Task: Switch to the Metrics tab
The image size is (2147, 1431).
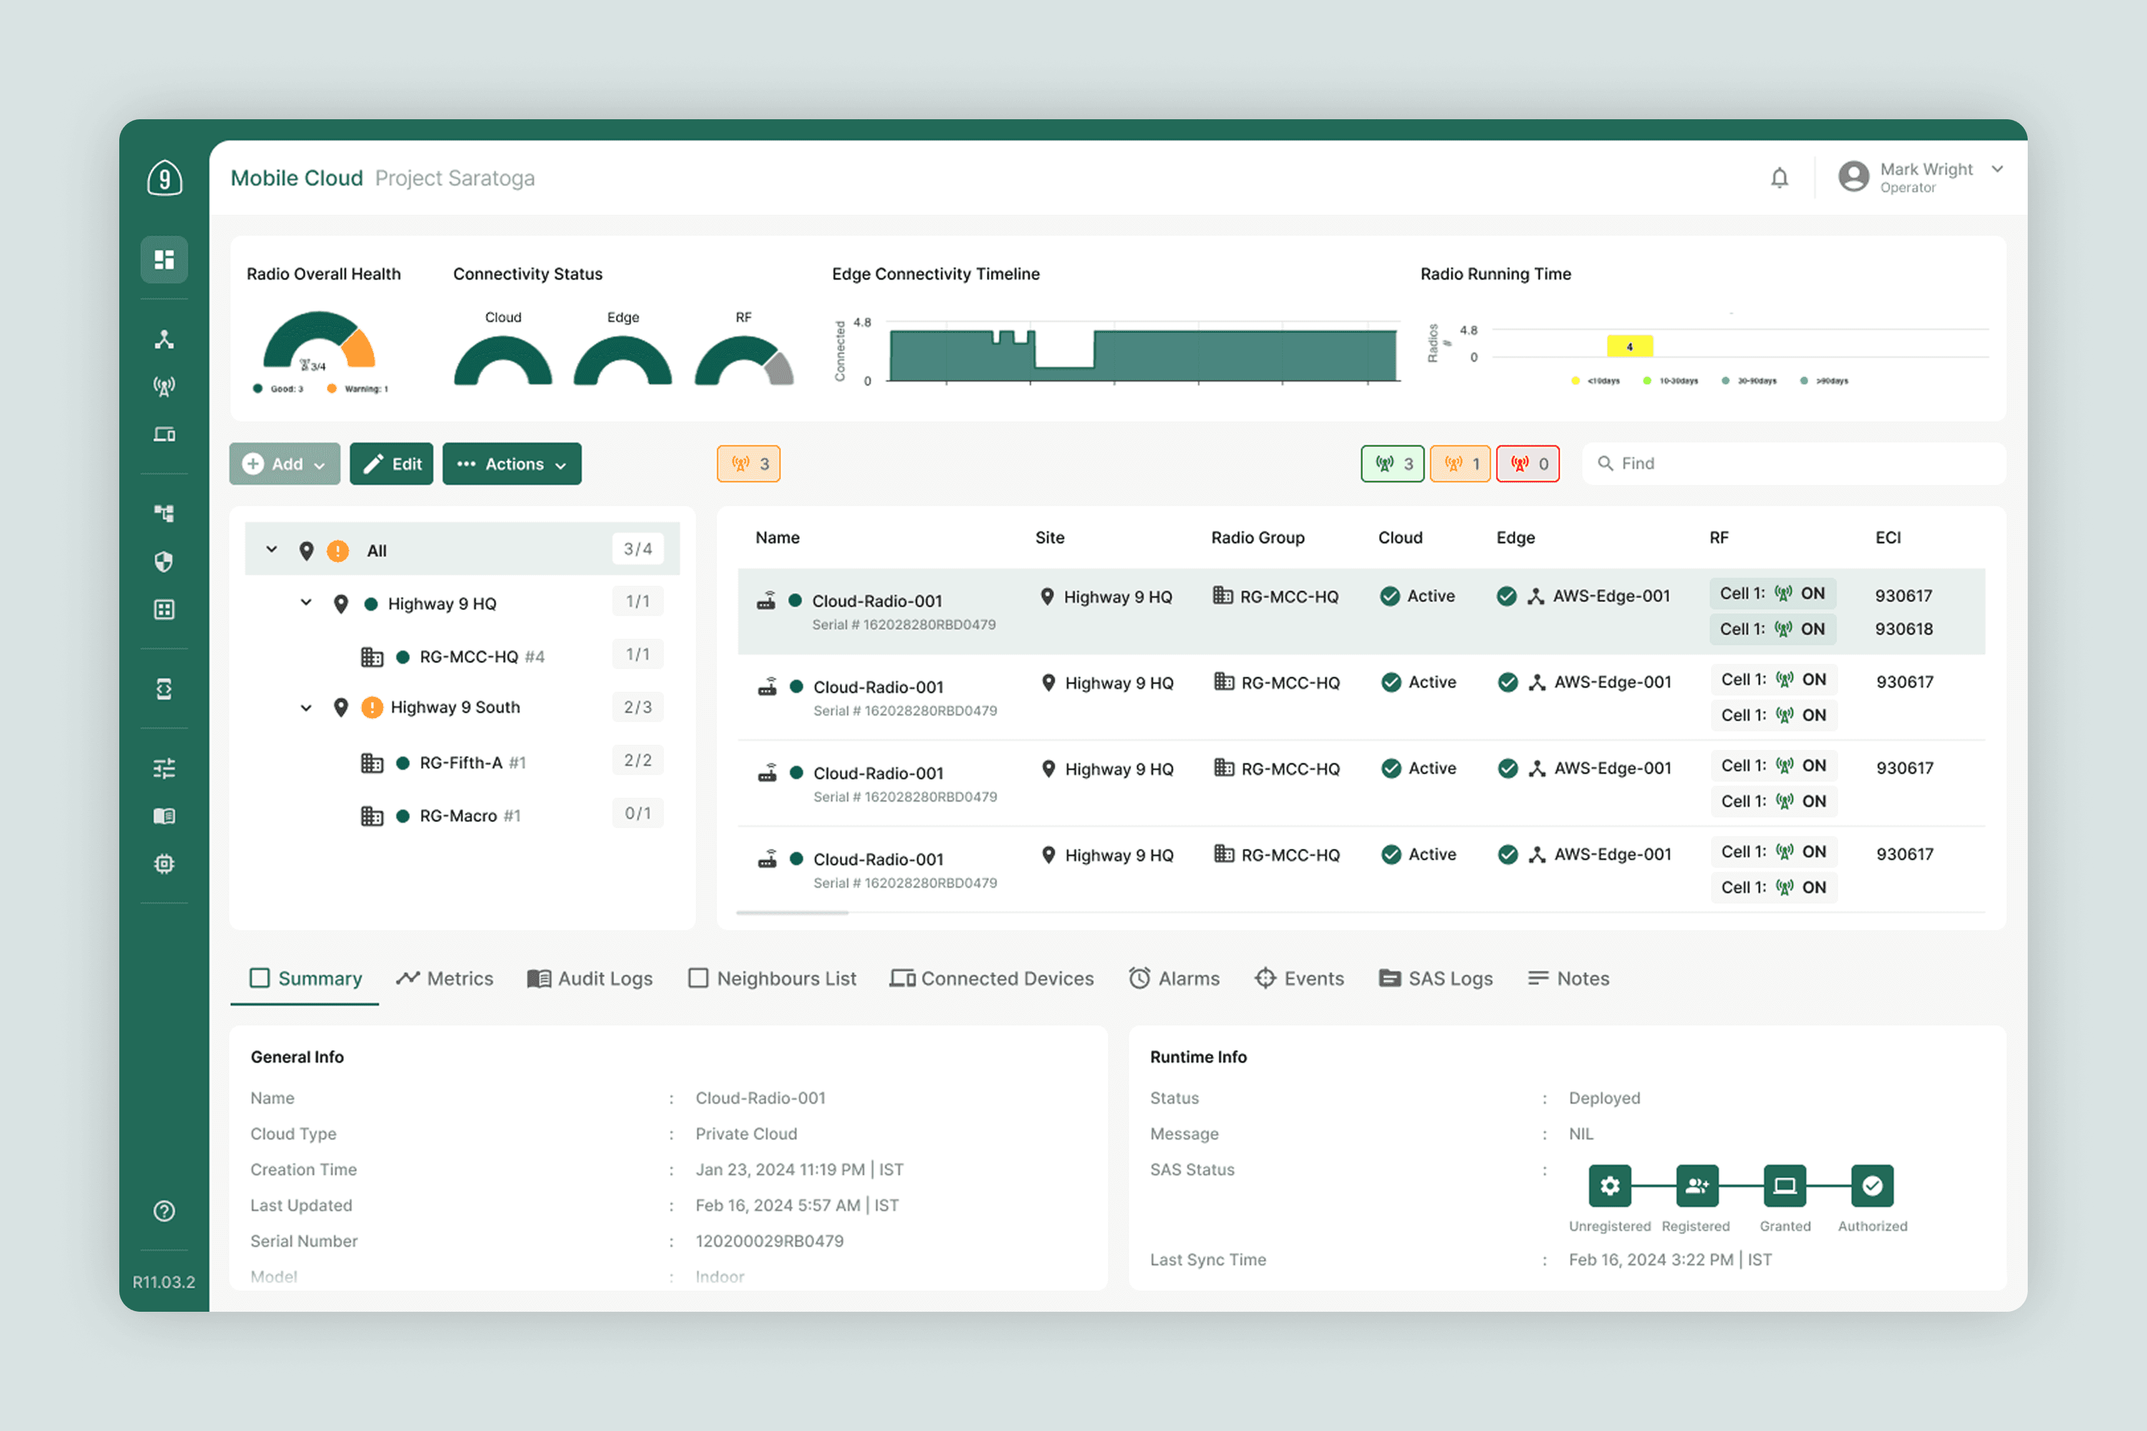Action: [x=445, y=979]
